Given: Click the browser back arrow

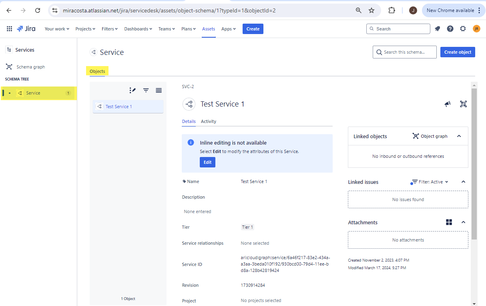Looking at the screenshot, I should (x=9, y=10).
